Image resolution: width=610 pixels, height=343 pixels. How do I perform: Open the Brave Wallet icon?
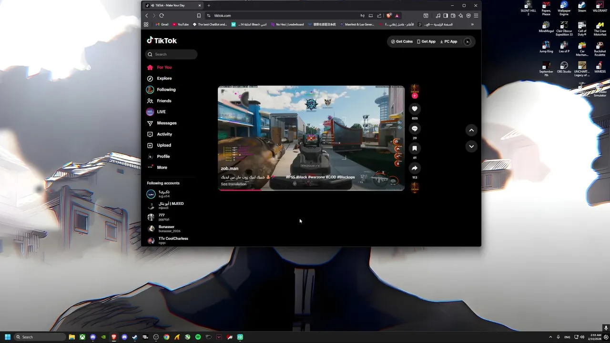pos(453,16)
